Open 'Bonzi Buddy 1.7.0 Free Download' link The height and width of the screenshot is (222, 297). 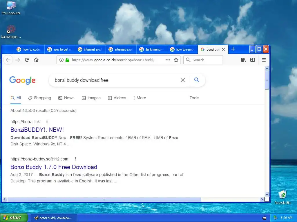coord(54,167)
